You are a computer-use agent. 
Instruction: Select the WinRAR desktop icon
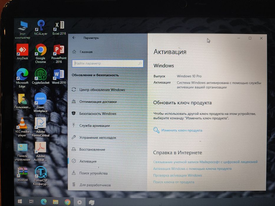[x=22, y=174]
